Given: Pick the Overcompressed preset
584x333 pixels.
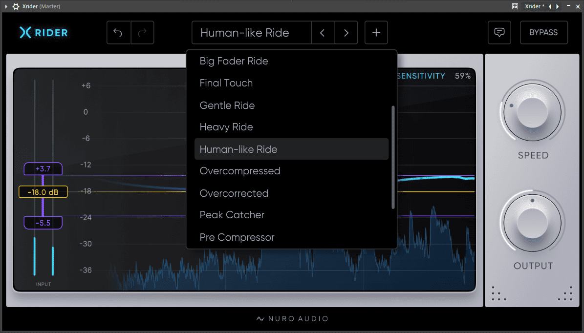Looking at the screenshot, I should [291, 171].
